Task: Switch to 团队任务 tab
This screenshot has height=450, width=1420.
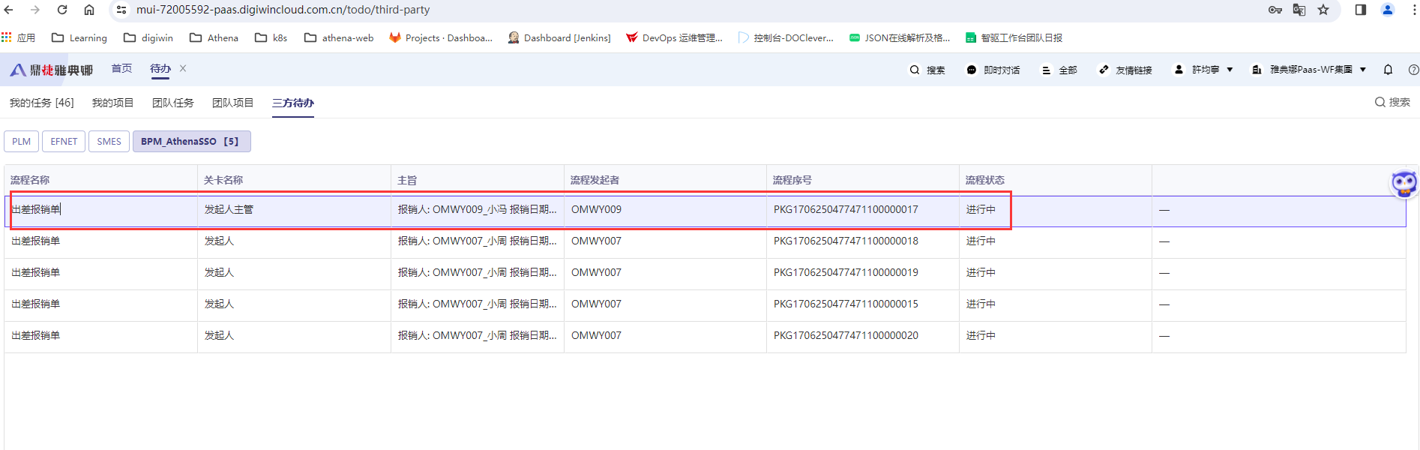Action: (x=172, y=103)
